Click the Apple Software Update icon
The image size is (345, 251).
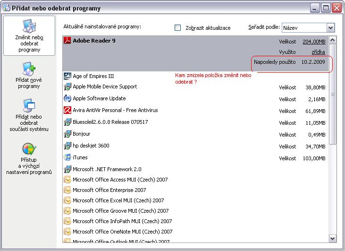[x=67, y=98]
